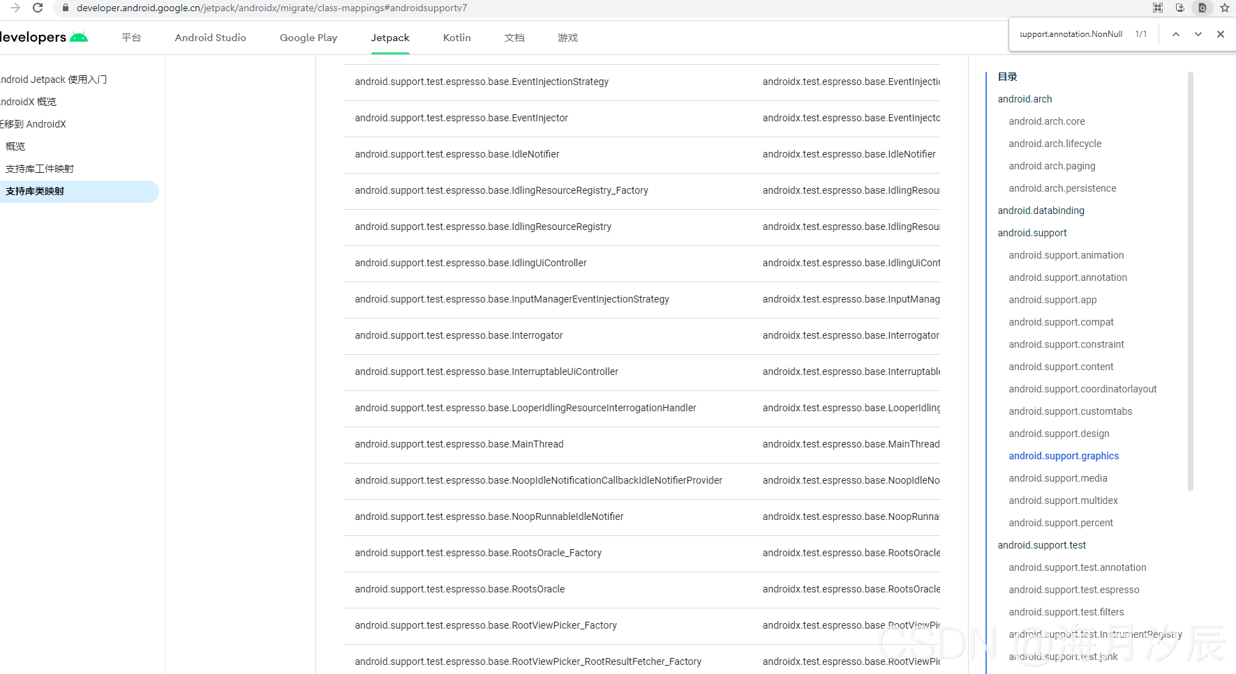This screenshot has width=1236, height=674.
Task: Open the Google Play menu item
Action: pyautogui.click(x=308, y=38)
